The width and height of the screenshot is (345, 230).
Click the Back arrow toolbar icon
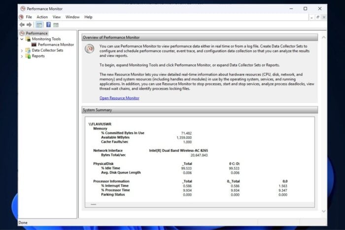point(22,25)
